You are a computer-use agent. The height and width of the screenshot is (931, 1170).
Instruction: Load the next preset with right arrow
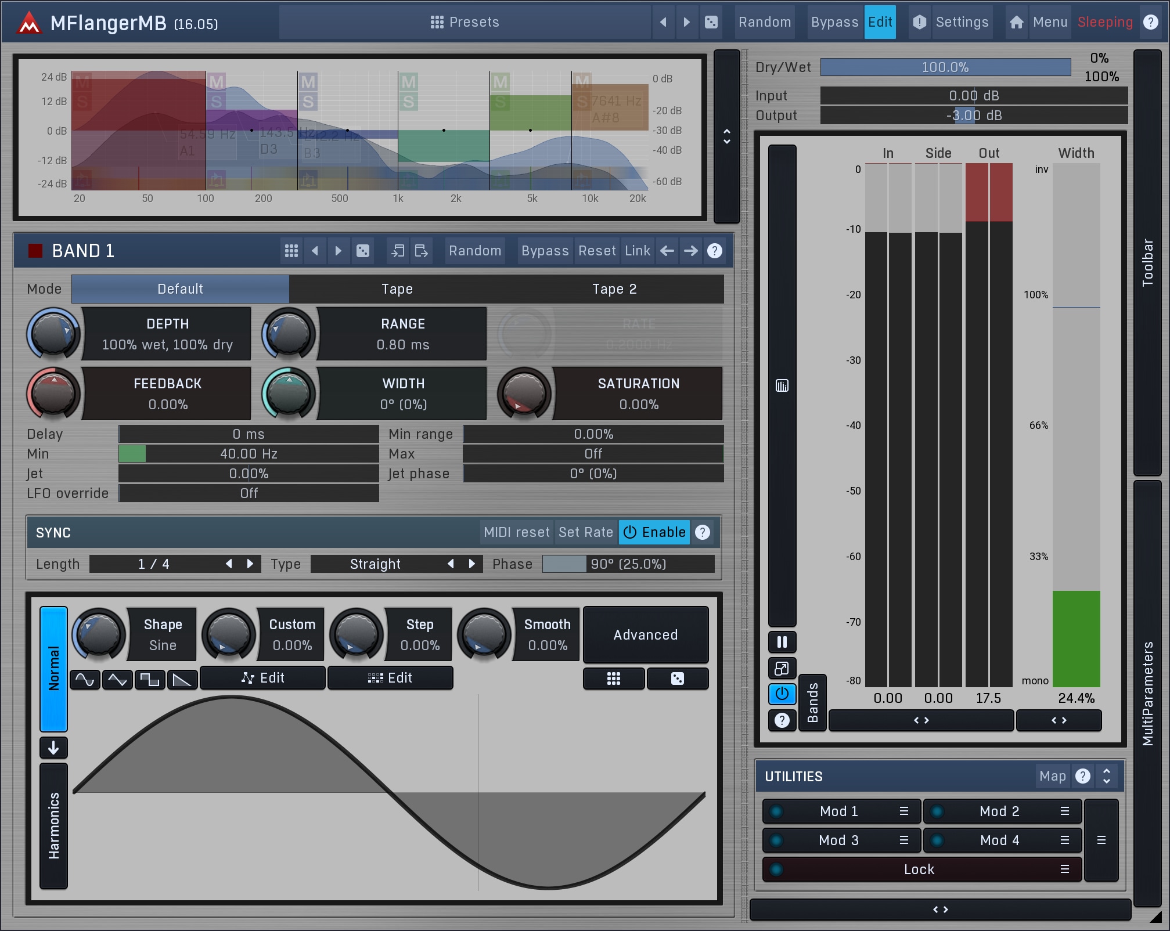tap(687, 22)
